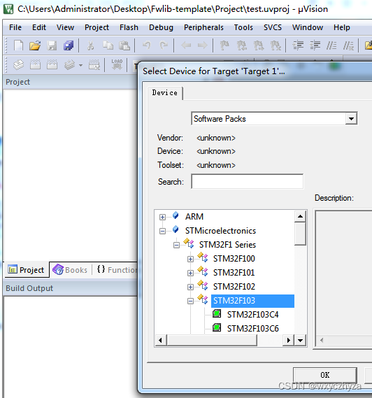Click the Cut scissors icon
Screen dimensions: 372x398
pos(91,45)
